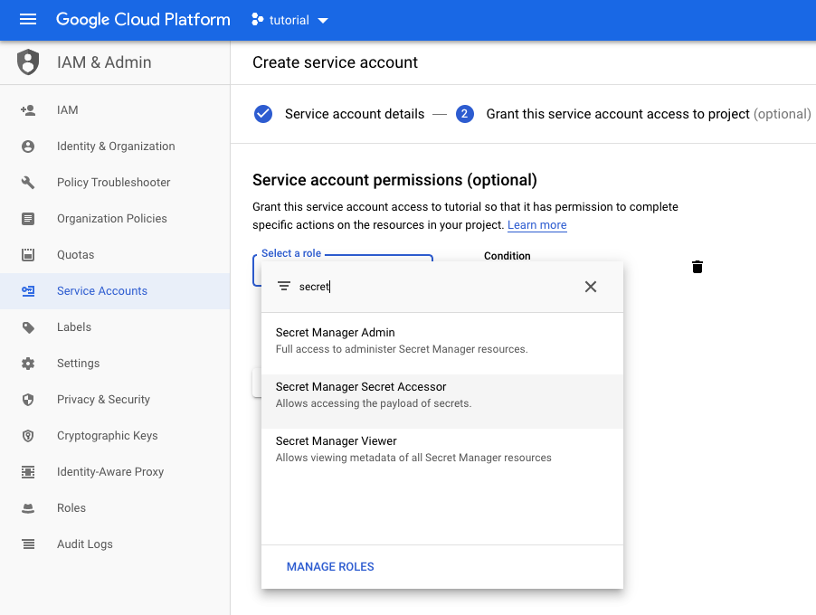This screenshot has width=816, height=615.
Task: Choose the Secret Manager Viewer role
Action: tap(441, 455)
